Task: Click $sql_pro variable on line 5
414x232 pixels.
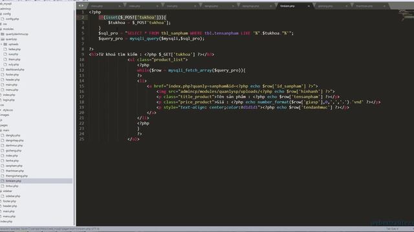Action: [x=108, y=33]
